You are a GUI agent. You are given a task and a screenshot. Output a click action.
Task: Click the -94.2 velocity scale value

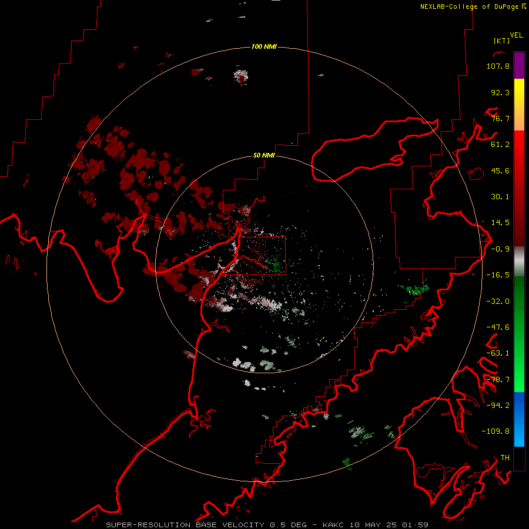tap(498, 405)
